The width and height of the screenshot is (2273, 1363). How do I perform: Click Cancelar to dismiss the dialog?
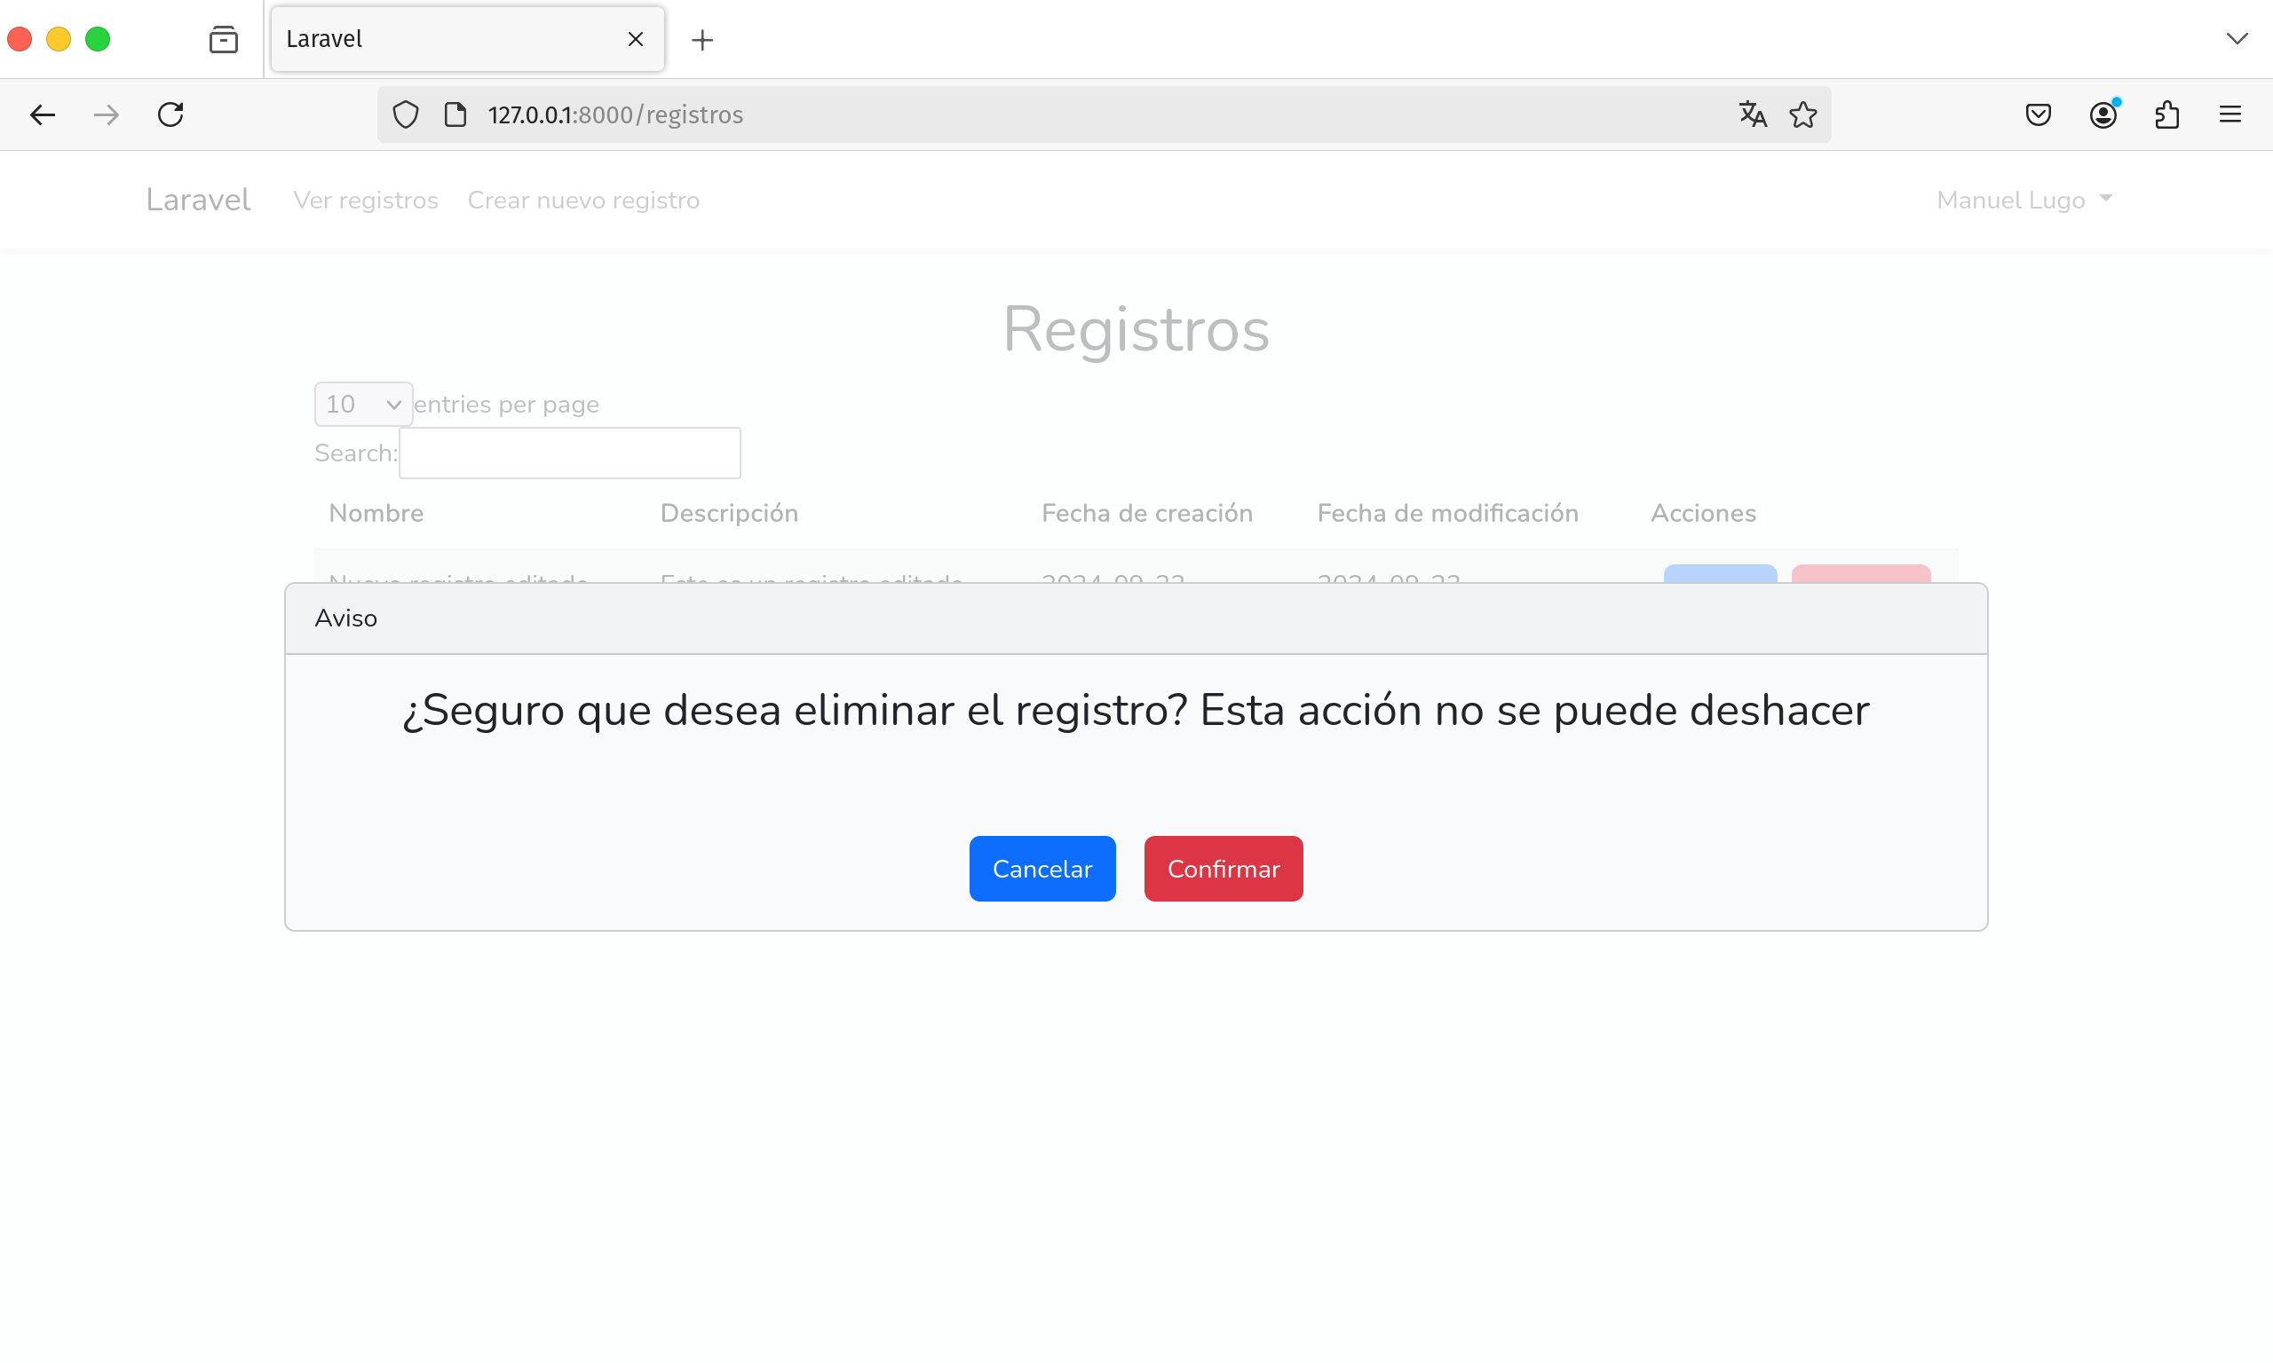[1041, 866]
